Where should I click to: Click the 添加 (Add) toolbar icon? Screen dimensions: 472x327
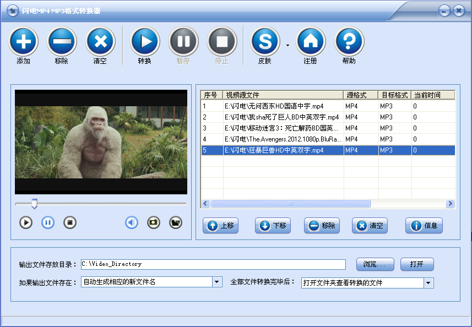coord(24,41)
